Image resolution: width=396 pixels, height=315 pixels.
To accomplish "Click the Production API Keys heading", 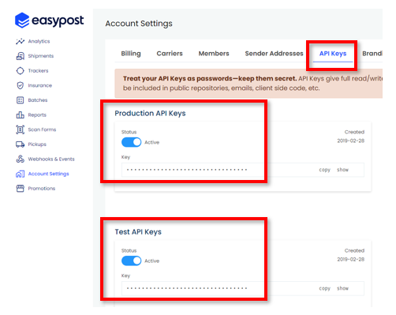I will point(150,114).
